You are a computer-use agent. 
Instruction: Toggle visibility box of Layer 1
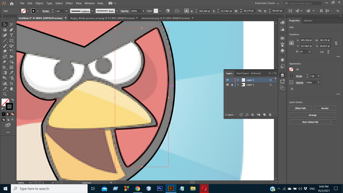[x=227, y=85]
